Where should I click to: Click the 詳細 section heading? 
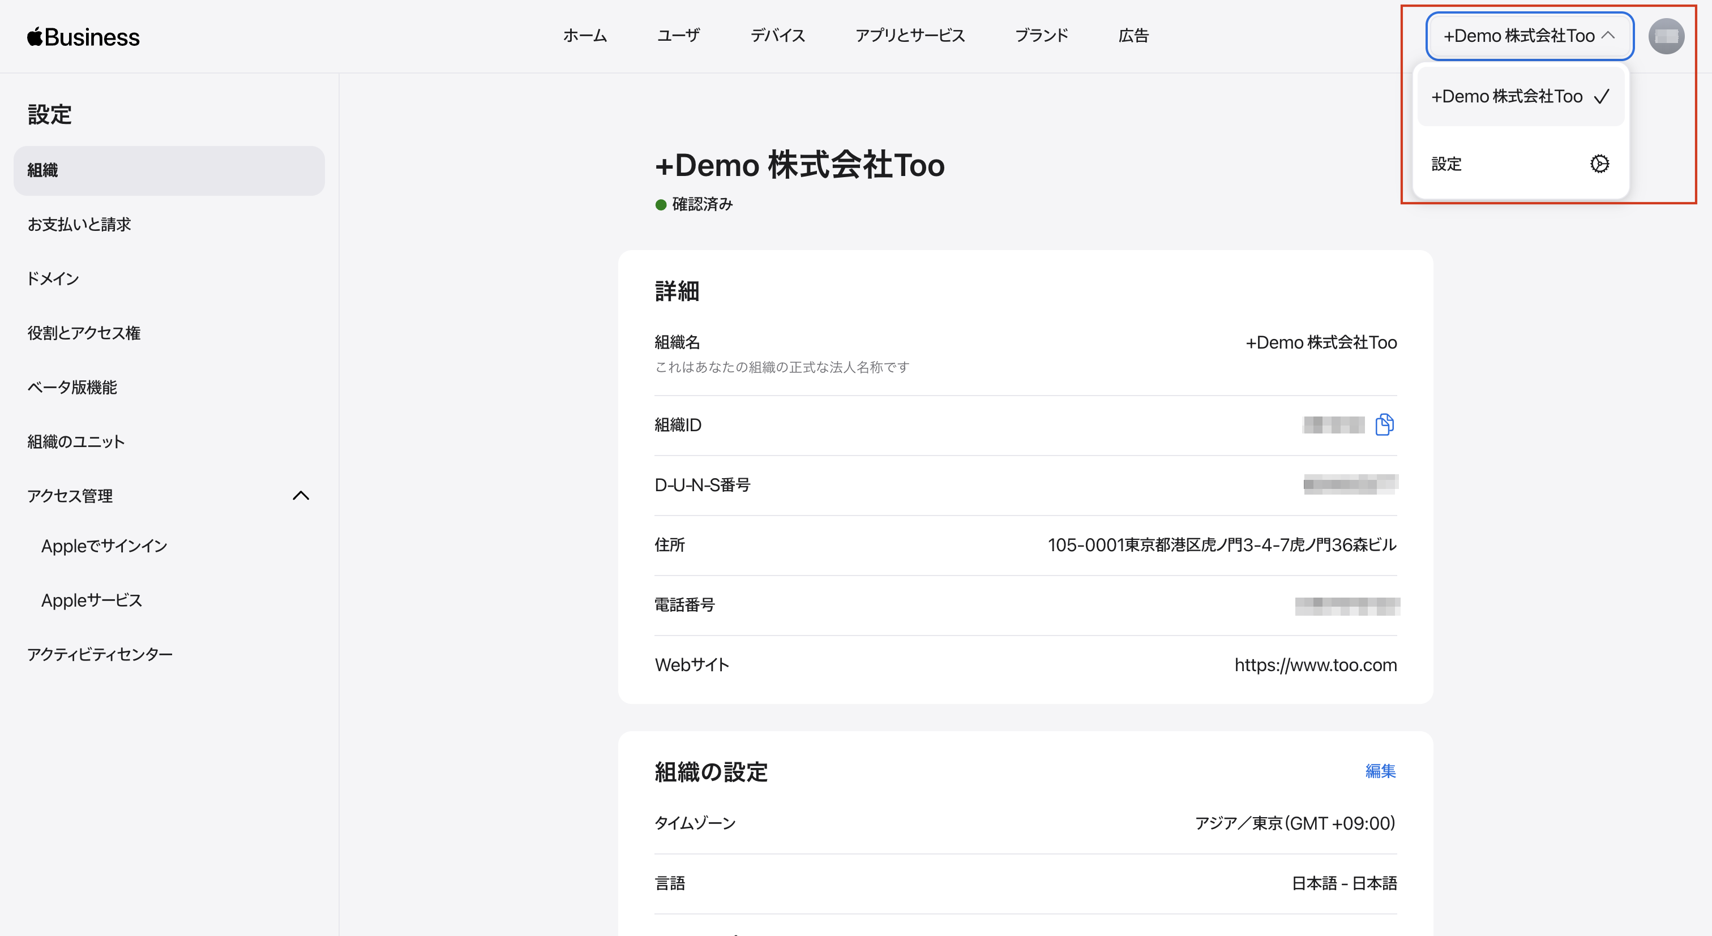pyautogui.click(x=677, y=291)
